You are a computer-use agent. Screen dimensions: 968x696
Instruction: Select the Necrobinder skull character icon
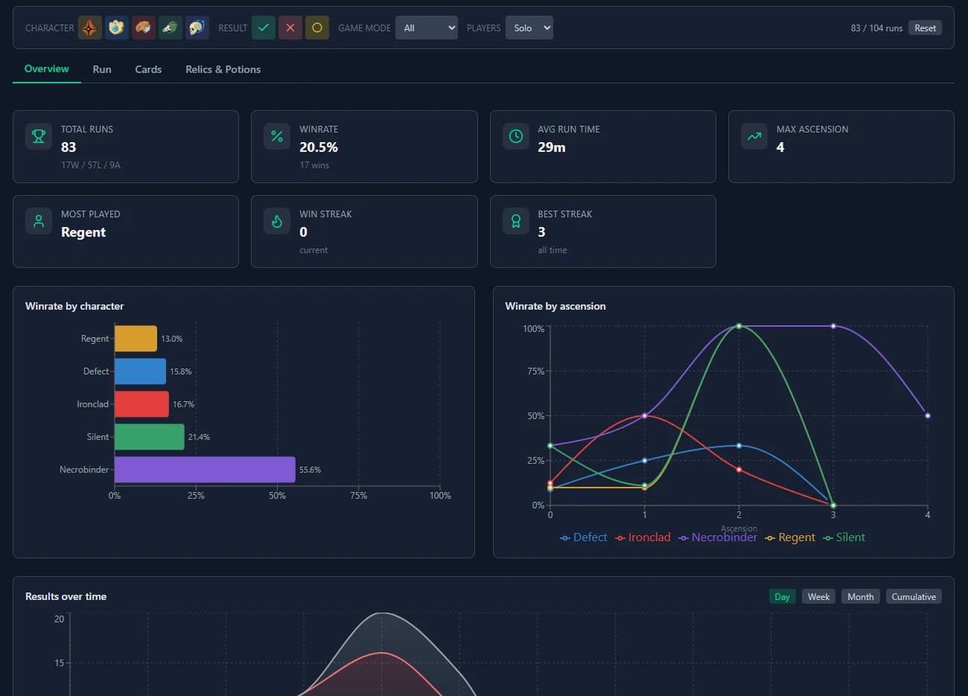tap(197, 28)
